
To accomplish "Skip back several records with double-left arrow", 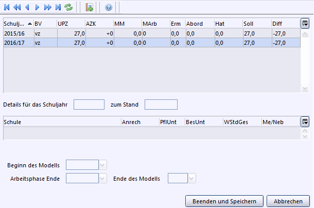I will (17, 7).
